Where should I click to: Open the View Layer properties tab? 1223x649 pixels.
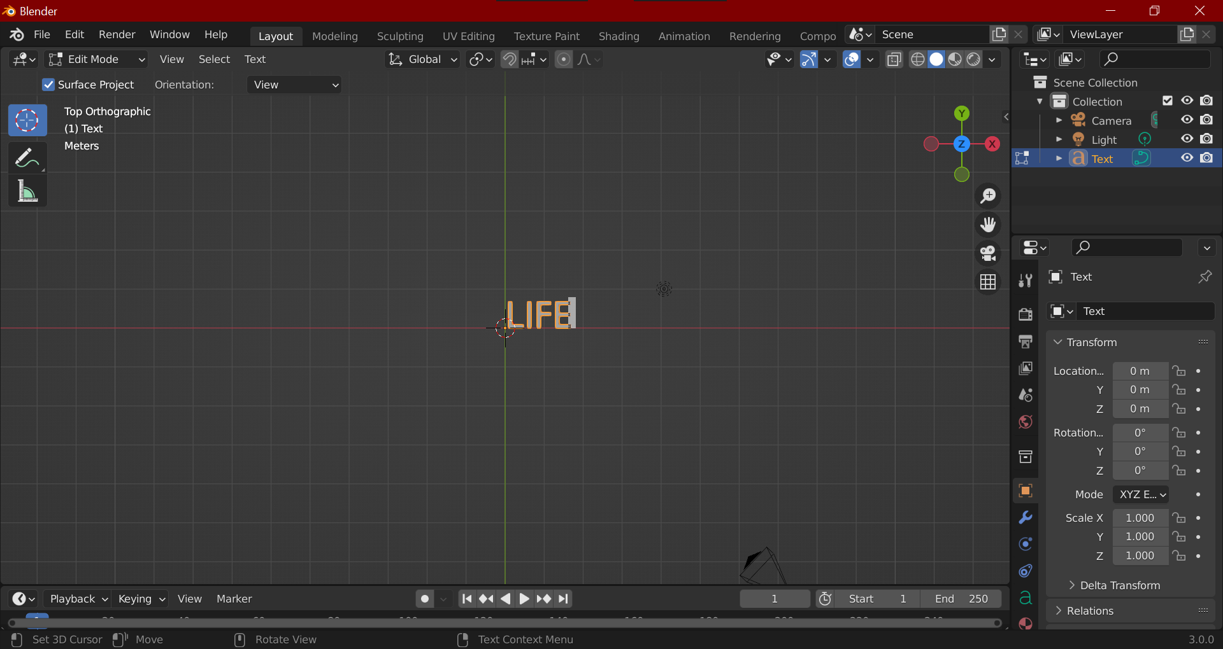coord(1025,368)
